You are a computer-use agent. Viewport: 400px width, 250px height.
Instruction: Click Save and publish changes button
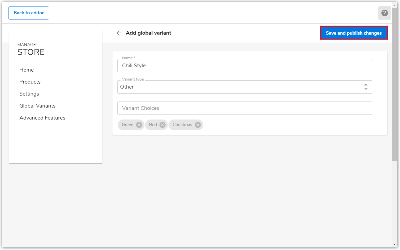[x=354, y=33]
